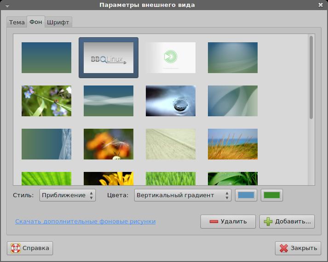This screenshot has height=262, width=328.
Task: Select the soft blue-green glow wallpaper
Action: coord(233,57)
